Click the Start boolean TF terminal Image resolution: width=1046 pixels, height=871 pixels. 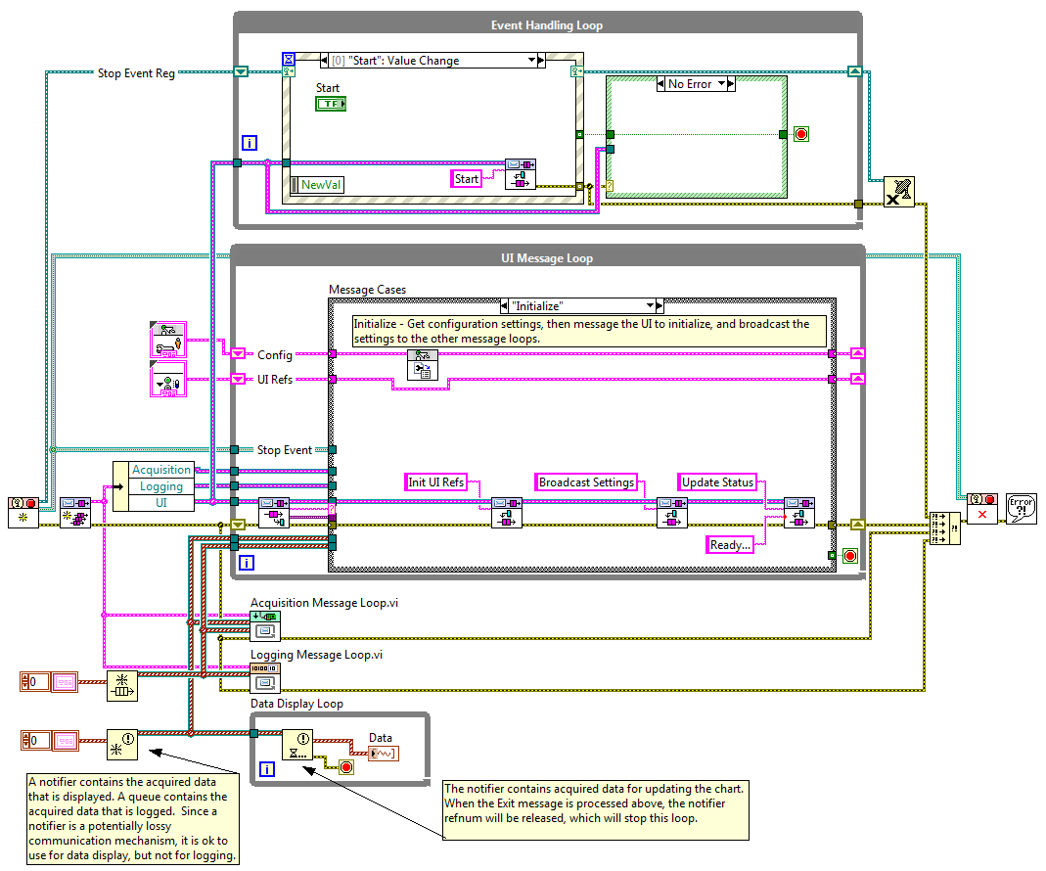point(330,103)
